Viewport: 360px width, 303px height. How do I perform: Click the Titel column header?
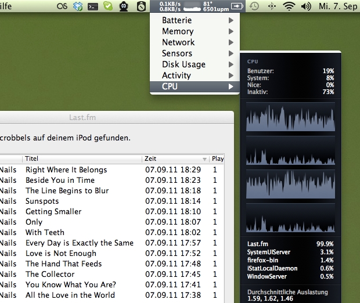82,158
